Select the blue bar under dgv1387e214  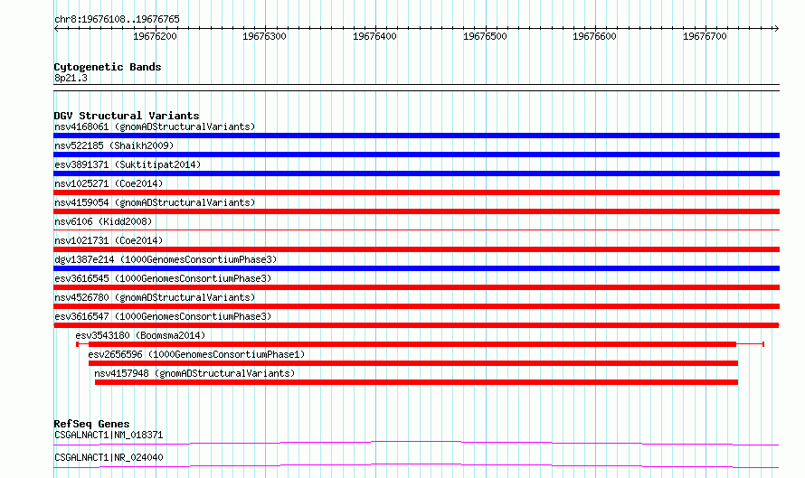pos(416,268)
